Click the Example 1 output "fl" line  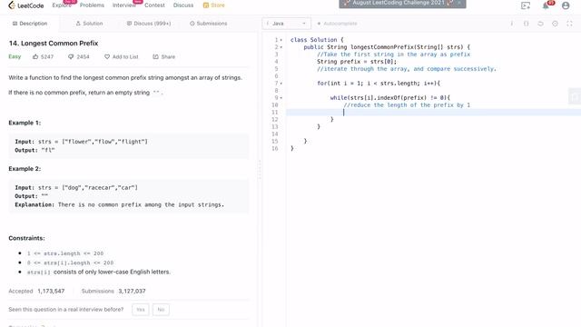[x=34, y=150]
